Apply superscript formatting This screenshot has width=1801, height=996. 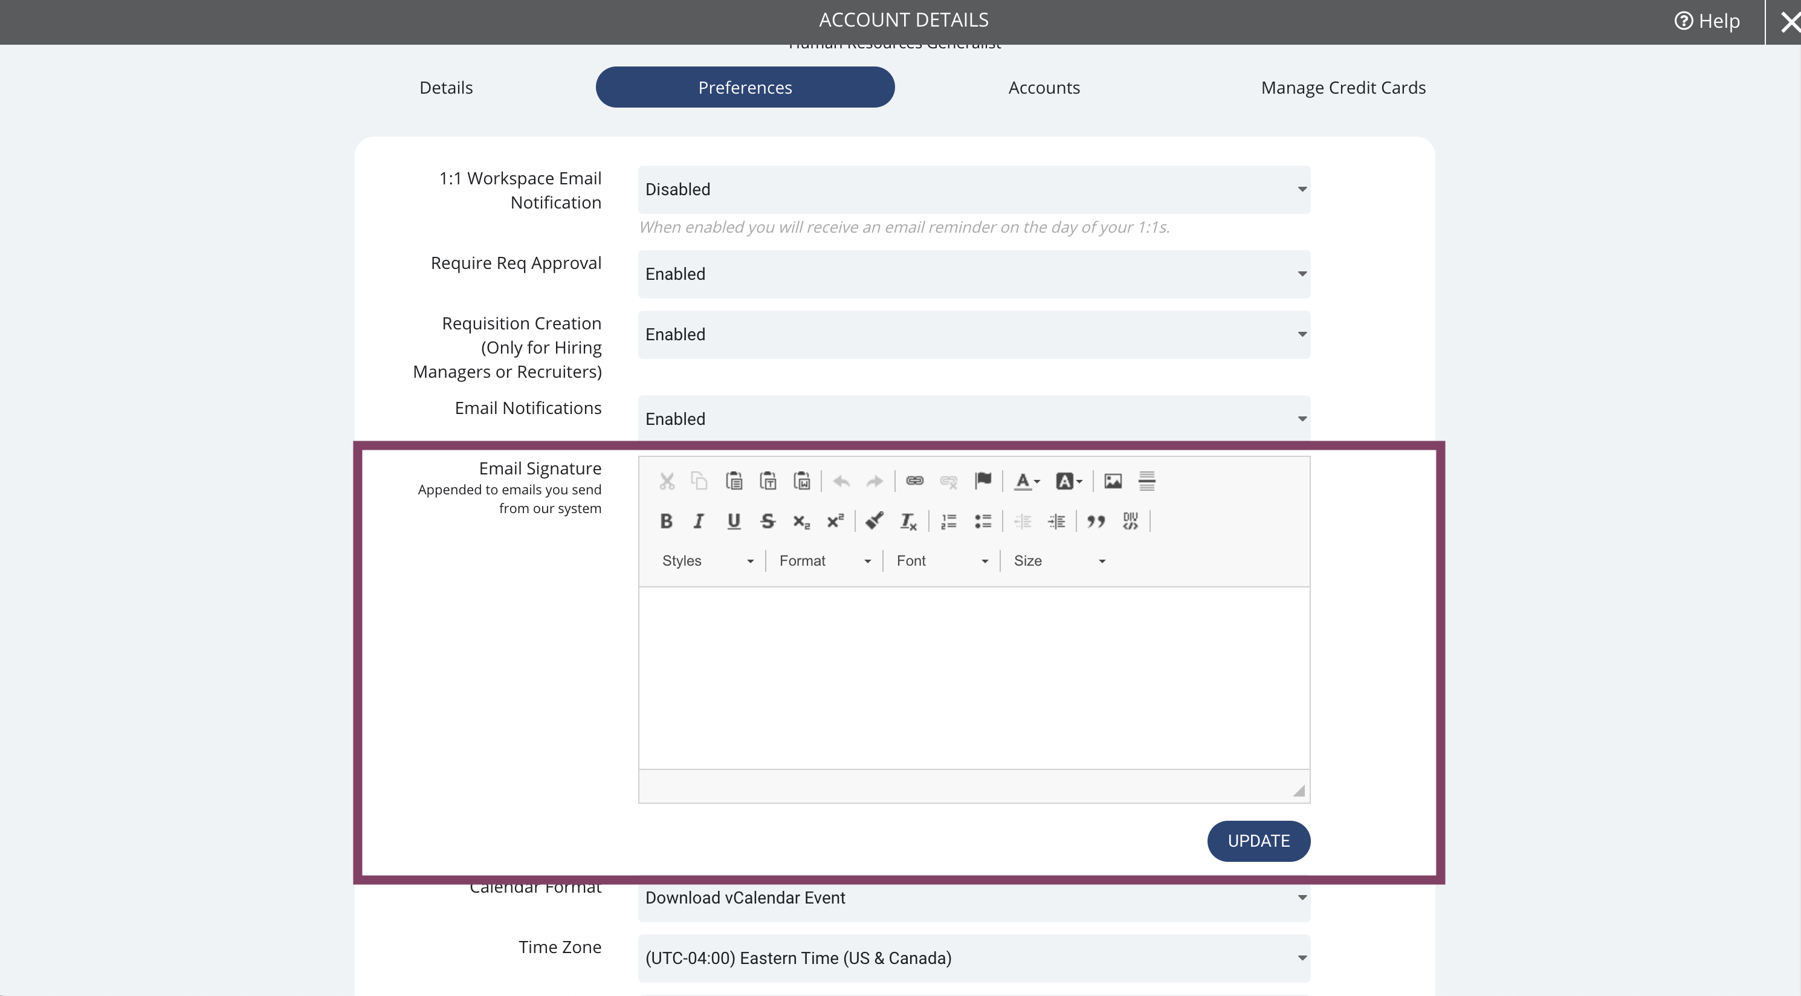[835, 521]
